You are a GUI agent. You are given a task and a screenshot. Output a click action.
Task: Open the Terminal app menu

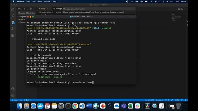pos(20,2)
